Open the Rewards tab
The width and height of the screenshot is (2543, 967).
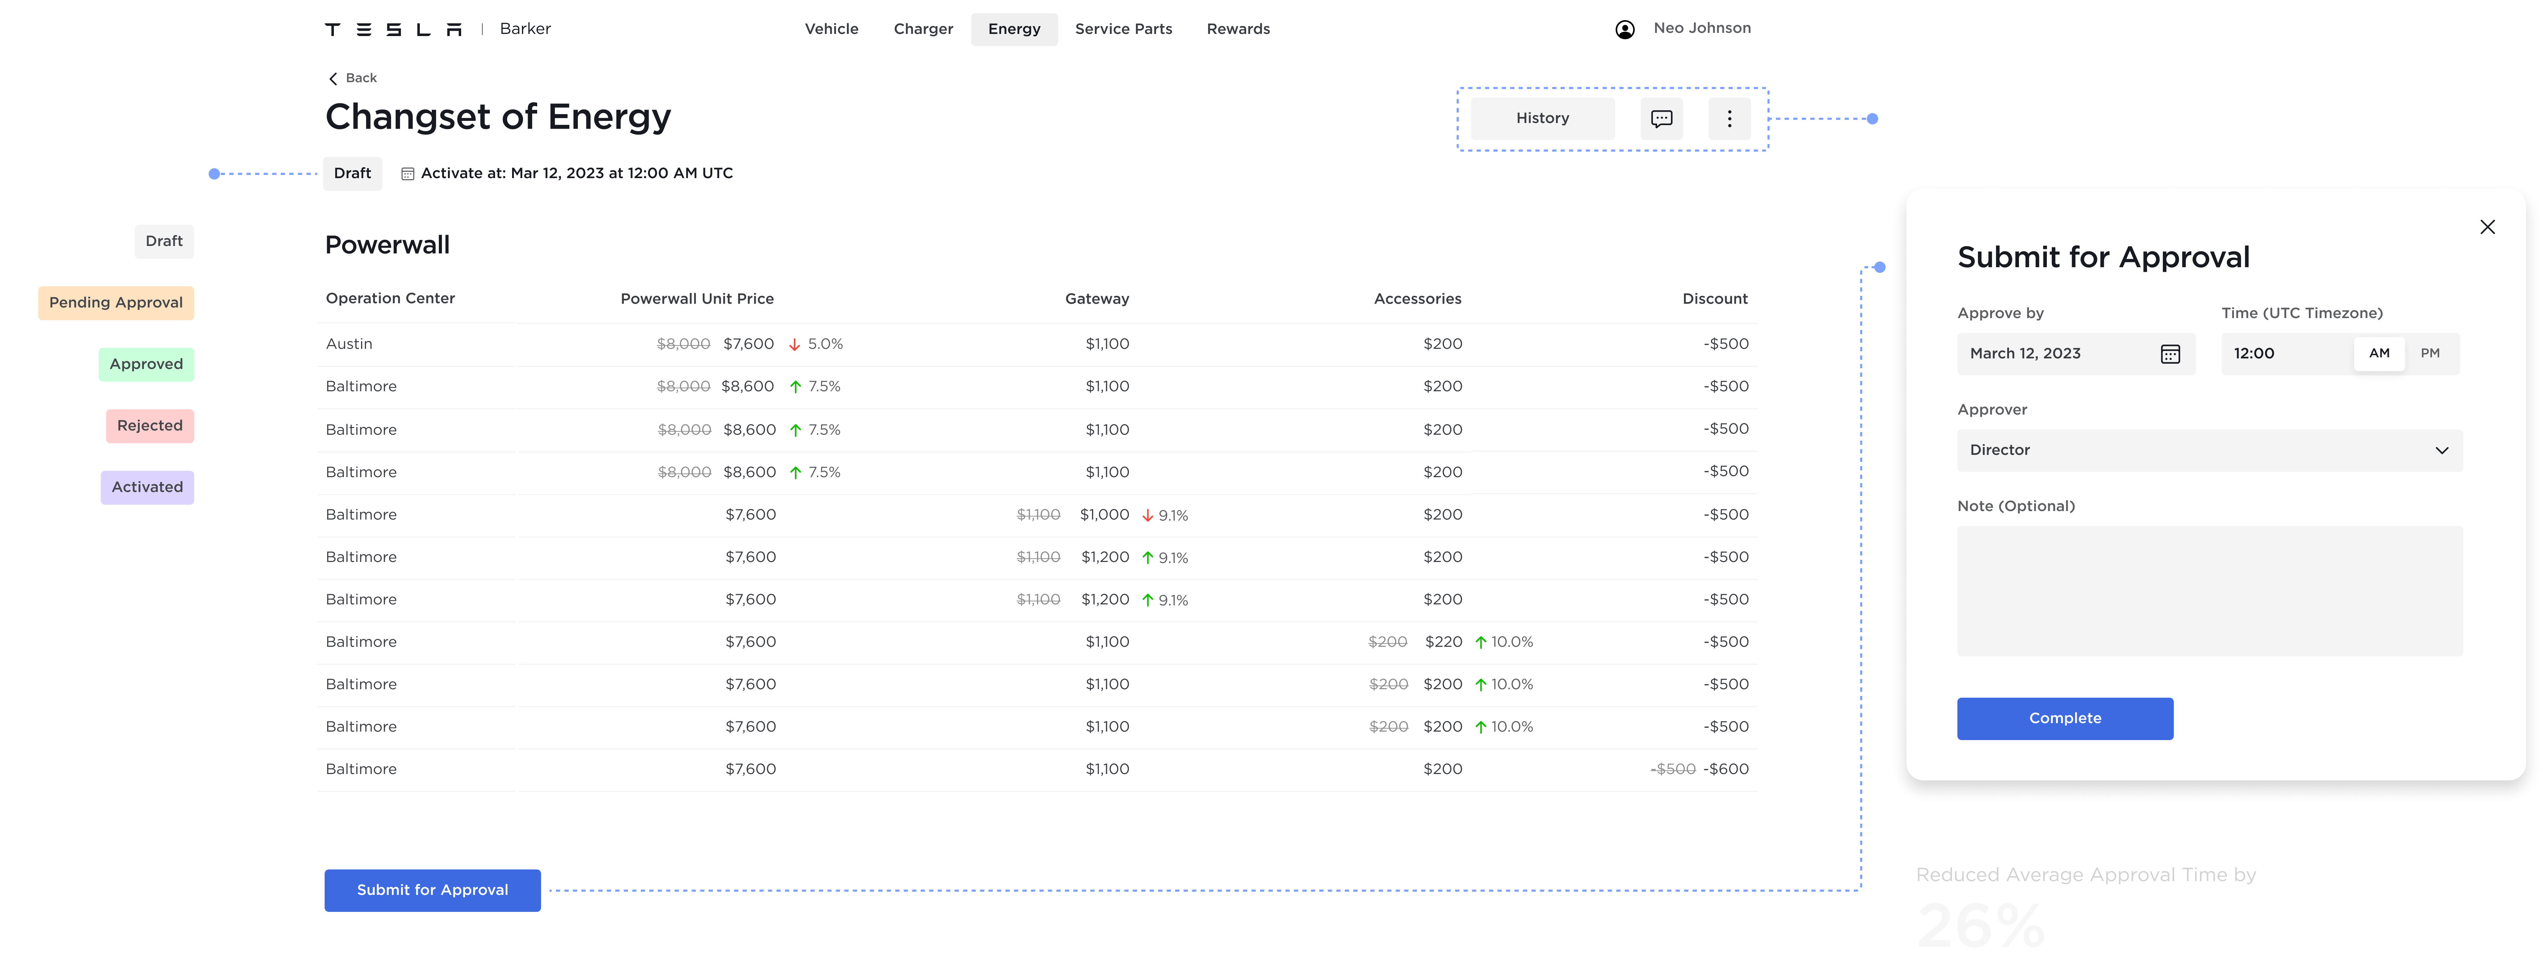coord(1238,30)
